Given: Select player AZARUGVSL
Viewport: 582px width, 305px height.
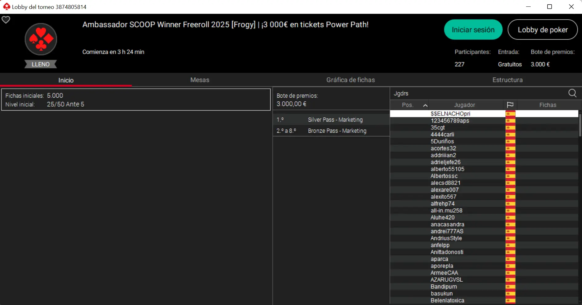Looking at the screenshot, I should tap(484, 280).
